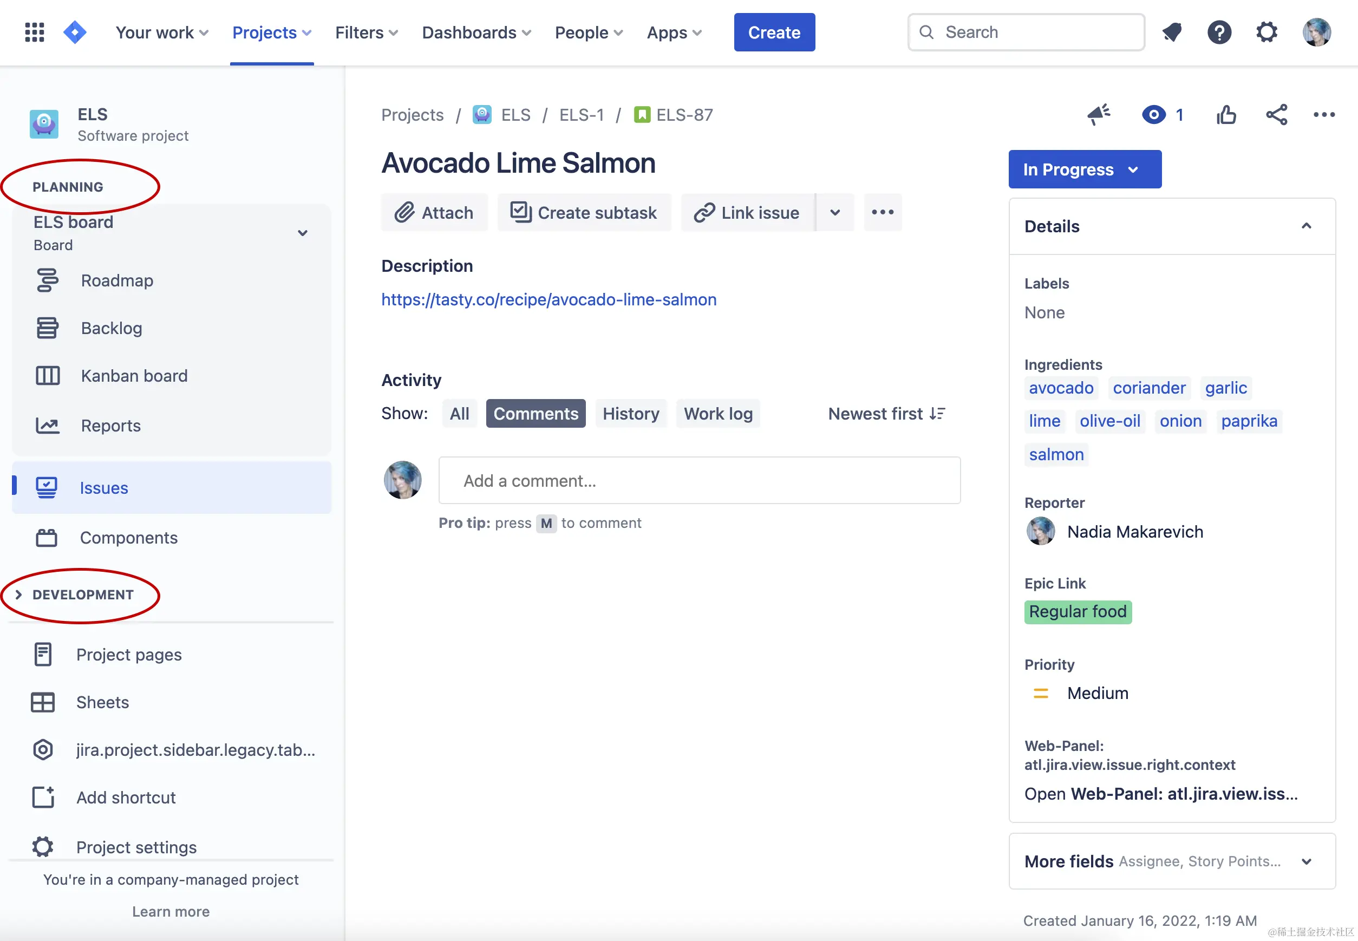This screenshot has height=941, width=1358.
Task: Open Roadmap in the sidebar
Action: click(x=117, y=280)
